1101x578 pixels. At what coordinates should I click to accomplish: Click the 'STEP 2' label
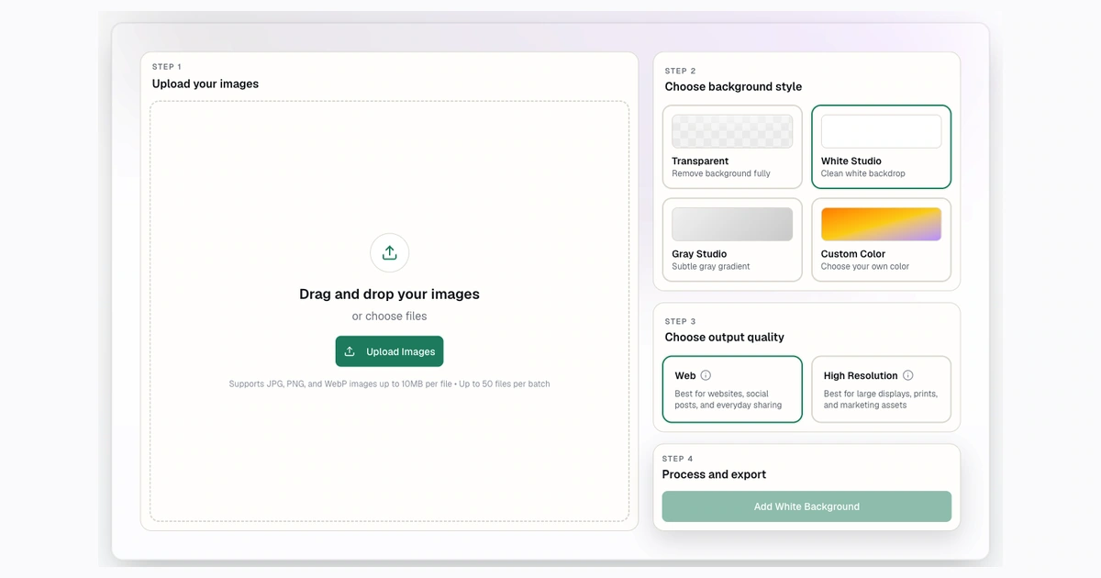681,71
